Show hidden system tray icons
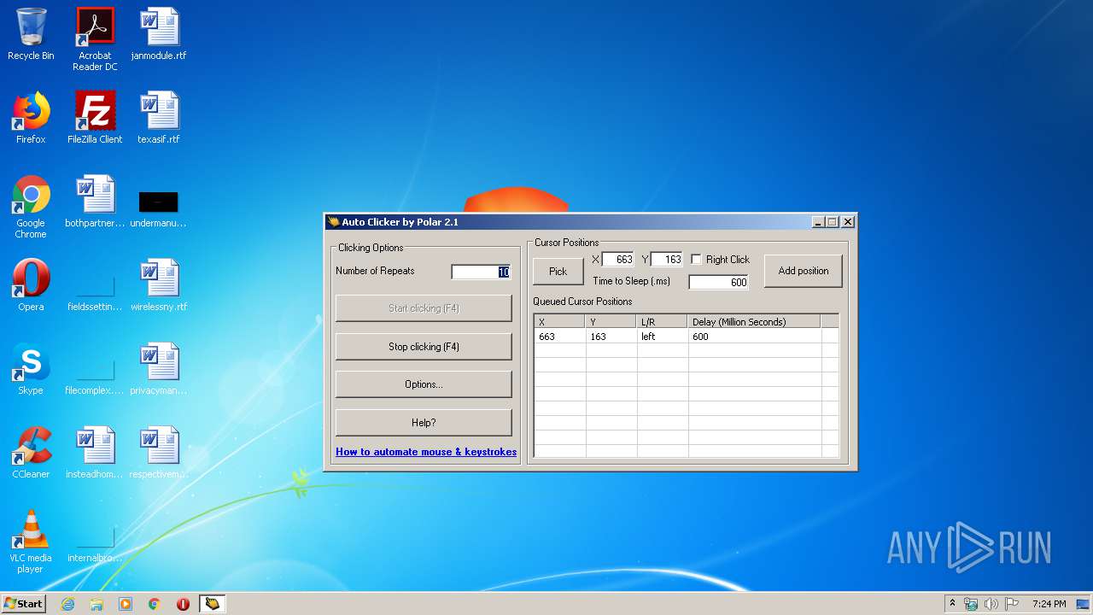Viewport: 1093px width, 615px height. [x=952, y=603]
